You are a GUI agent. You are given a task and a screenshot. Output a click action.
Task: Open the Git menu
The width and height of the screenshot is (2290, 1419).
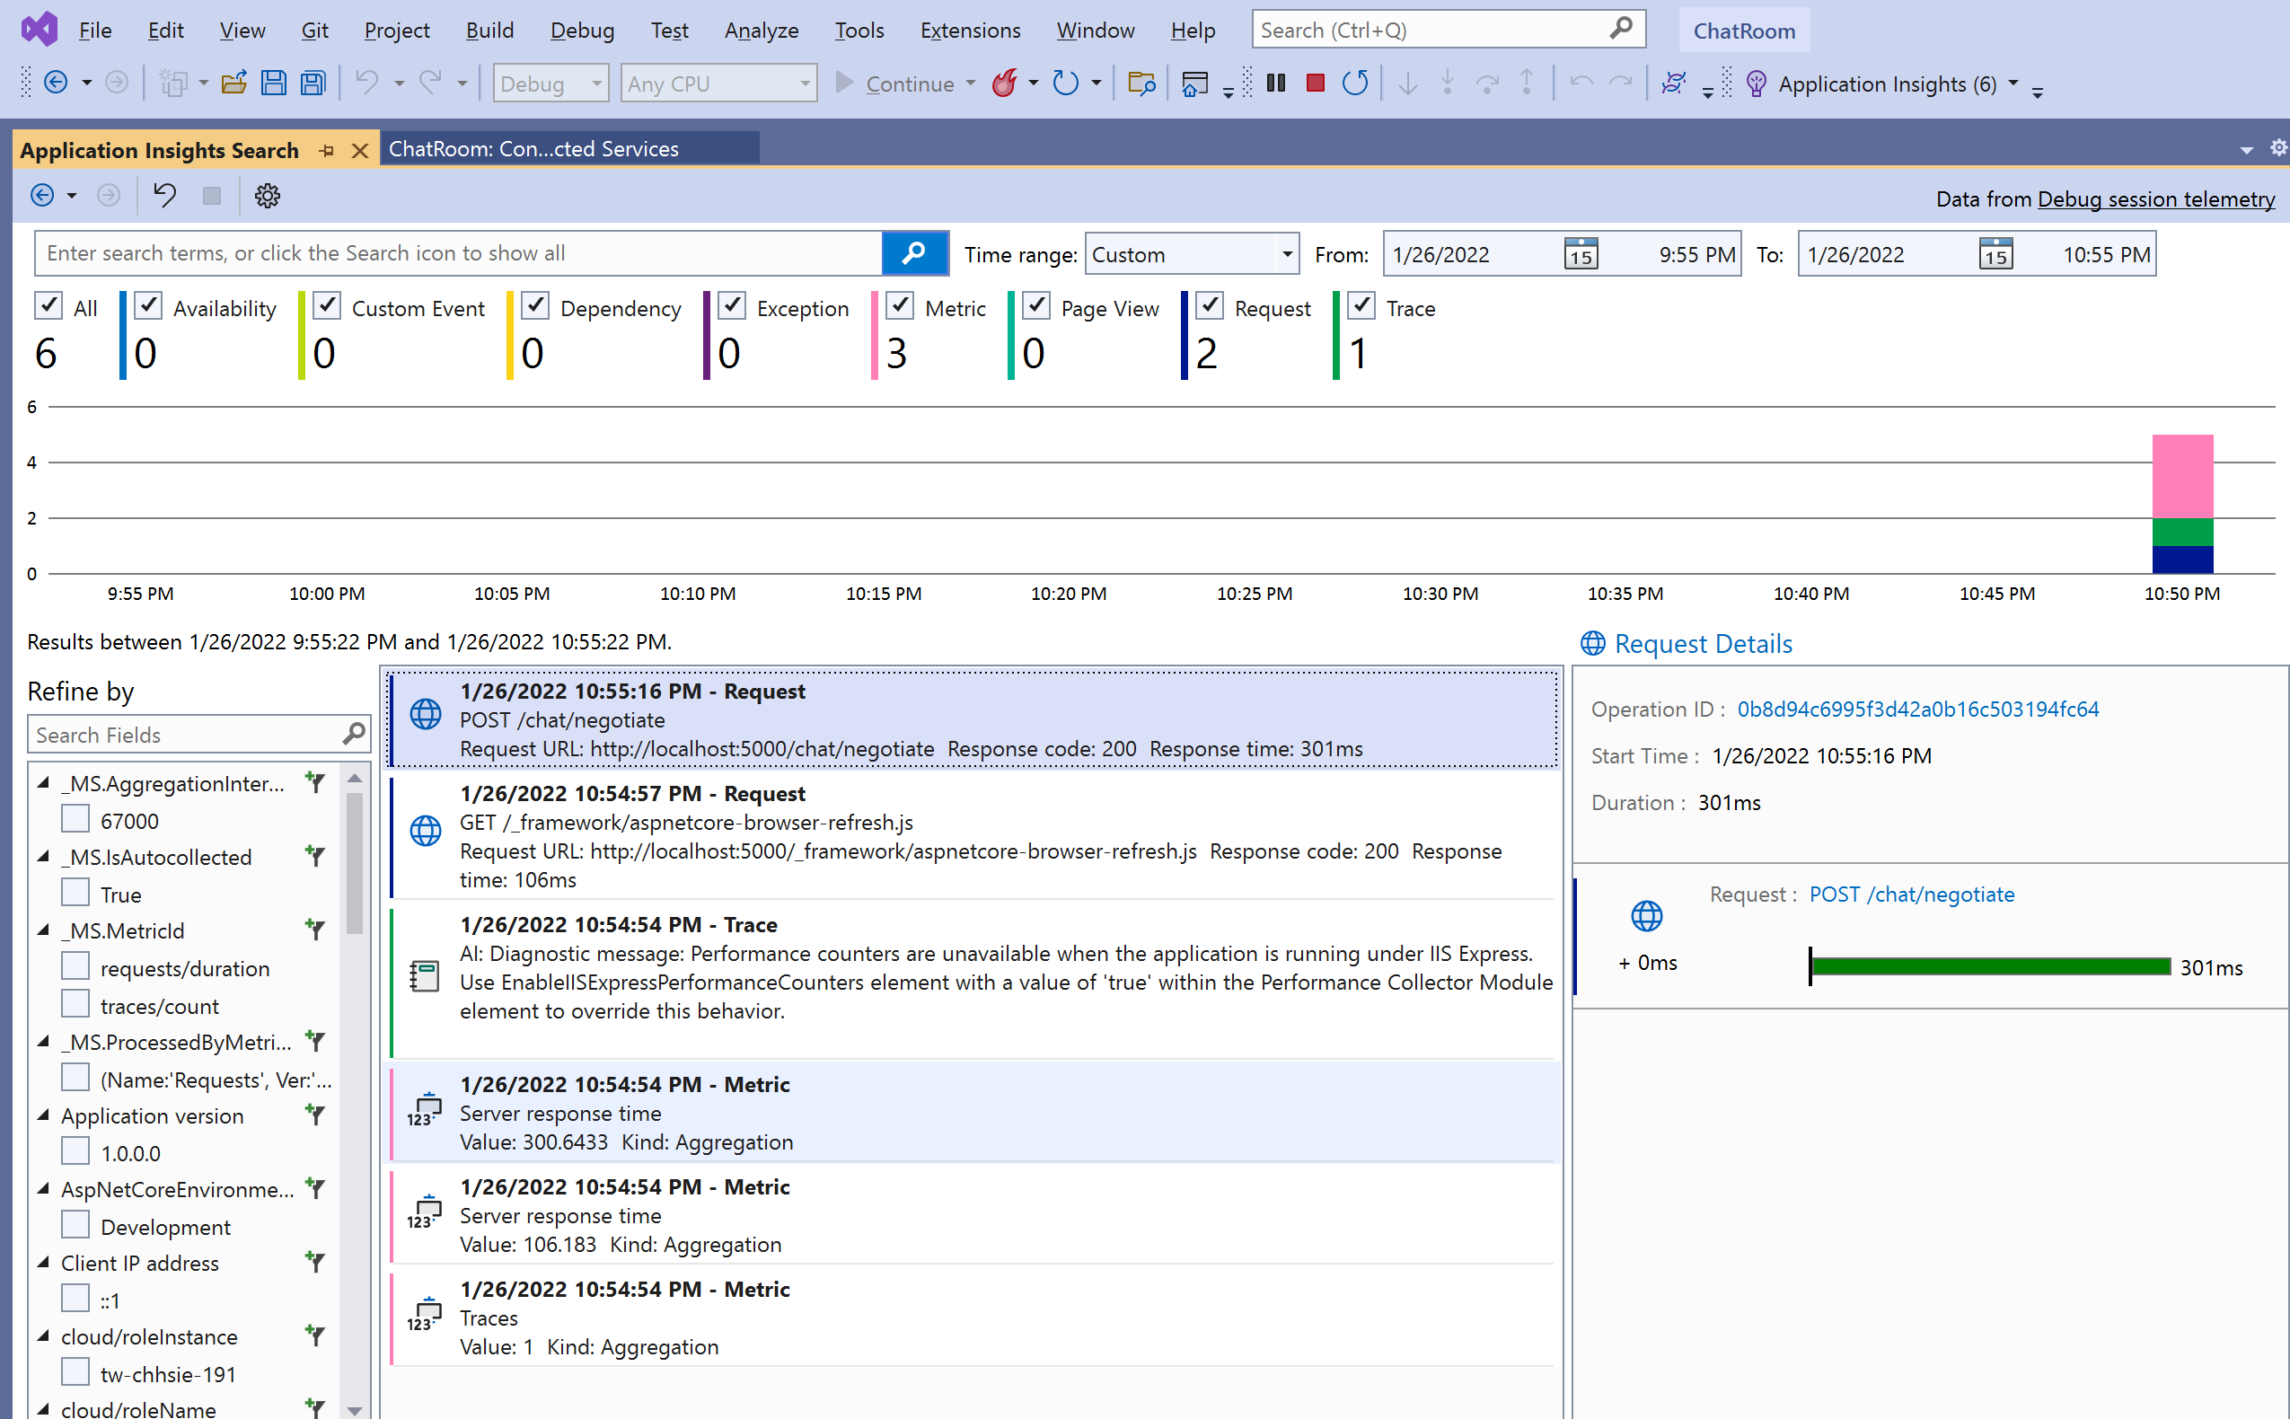[x=314, y=30]
